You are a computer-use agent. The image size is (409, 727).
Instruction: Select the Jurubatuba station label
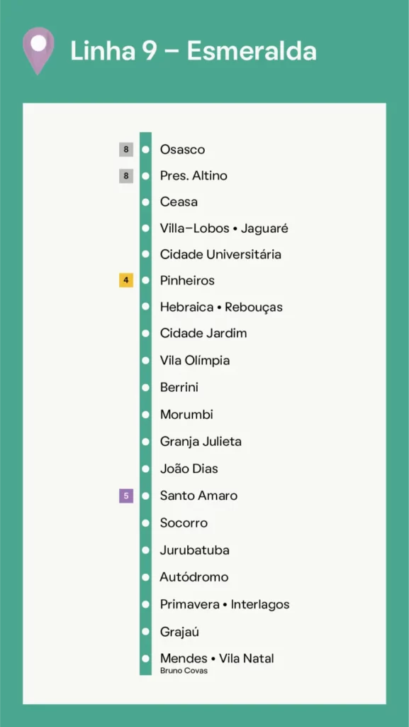coord(195,550)
